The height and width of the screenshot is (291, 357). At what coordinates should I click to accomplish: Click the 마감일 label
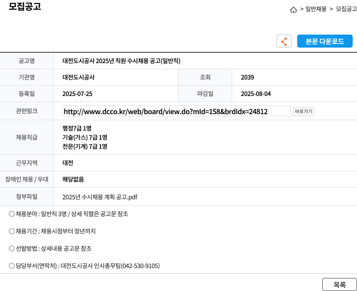[205, 94]
